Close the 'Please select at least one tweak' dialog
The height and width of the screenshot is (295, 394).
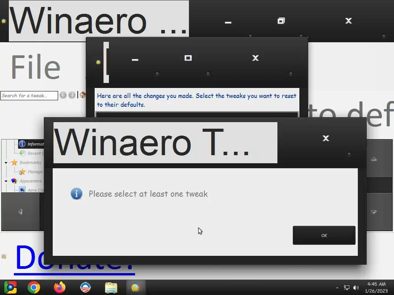[326, 138]
